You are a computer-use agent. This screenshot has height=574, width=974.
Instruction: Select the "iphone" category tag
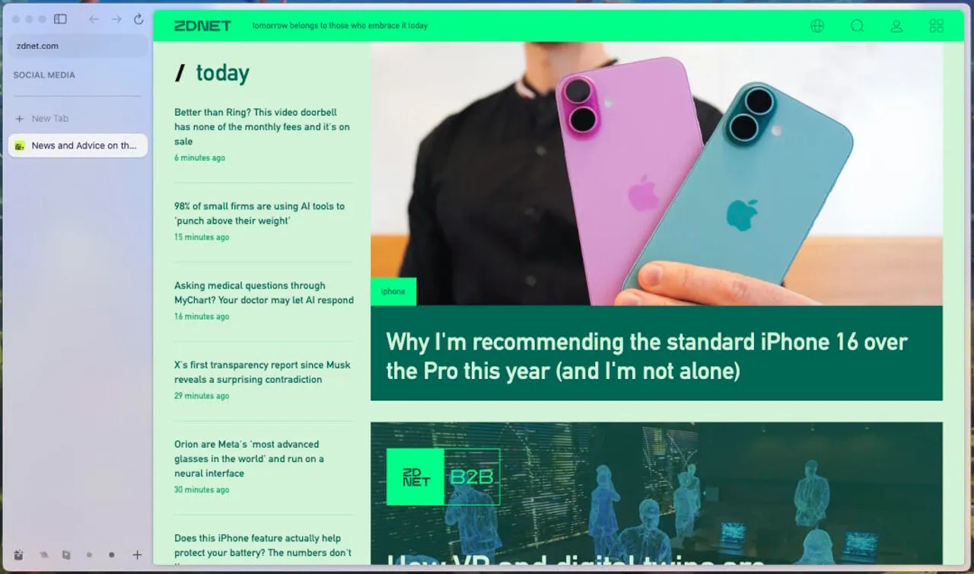[393, 292]
